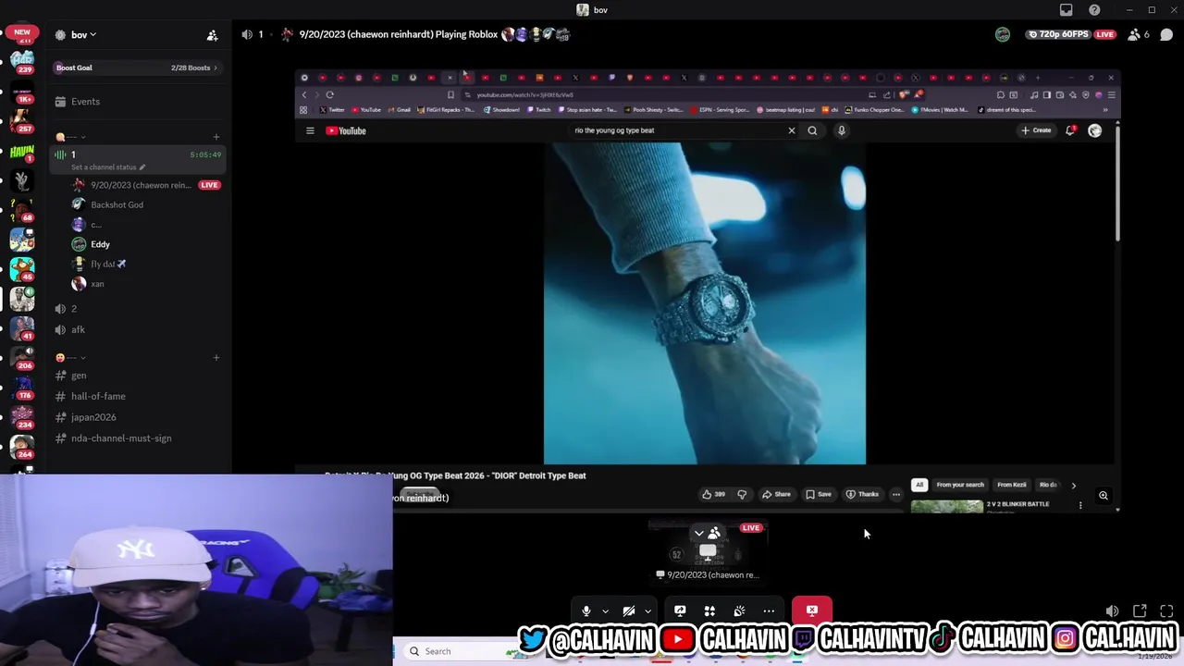Adjust the stream volume speaker icon
Image resolution: width=1184 pixels, height=666 pixels.
(x=1112, y=610)
